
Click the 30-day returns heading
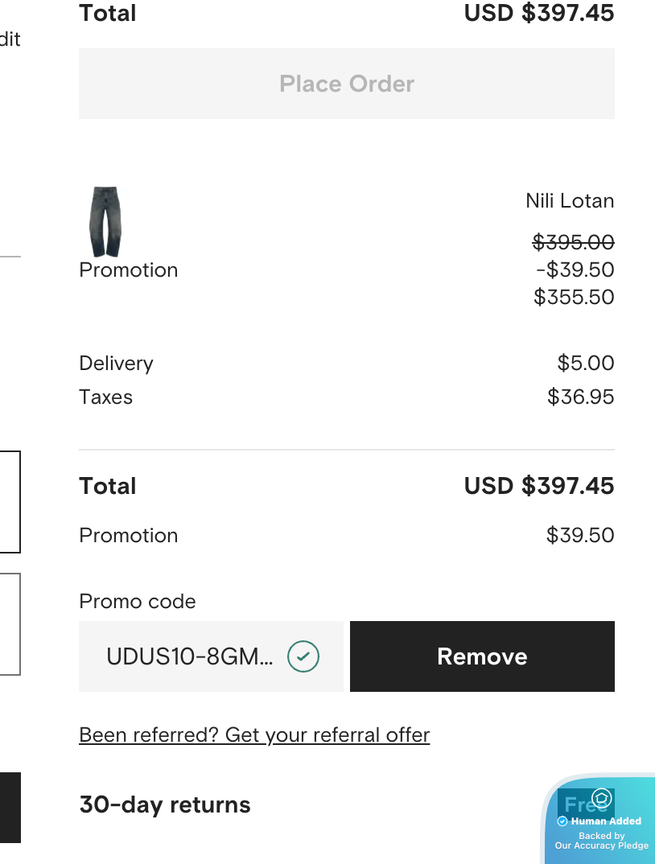pos(165,804)
